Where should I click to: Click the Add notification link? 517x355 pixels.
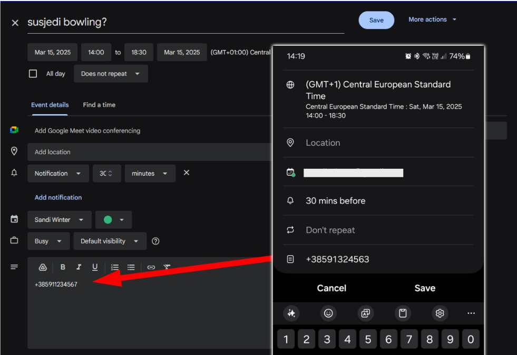coord(58,197)
